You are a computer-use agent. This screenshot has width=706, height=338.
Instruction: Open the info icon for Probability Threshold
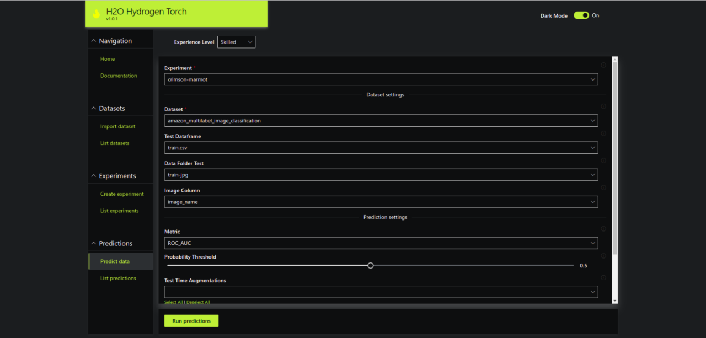[603, 256]
